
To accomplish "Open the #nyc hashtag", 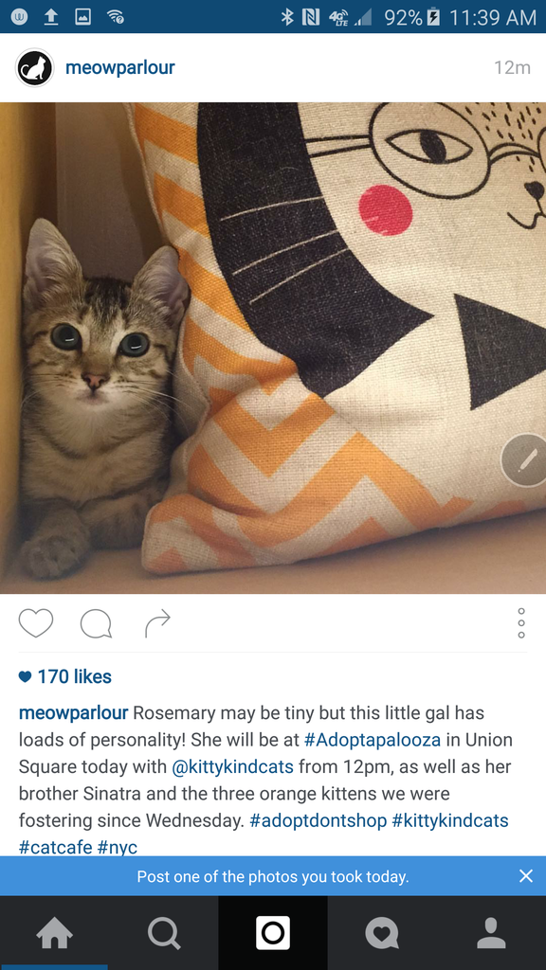I will coord(118,847).
